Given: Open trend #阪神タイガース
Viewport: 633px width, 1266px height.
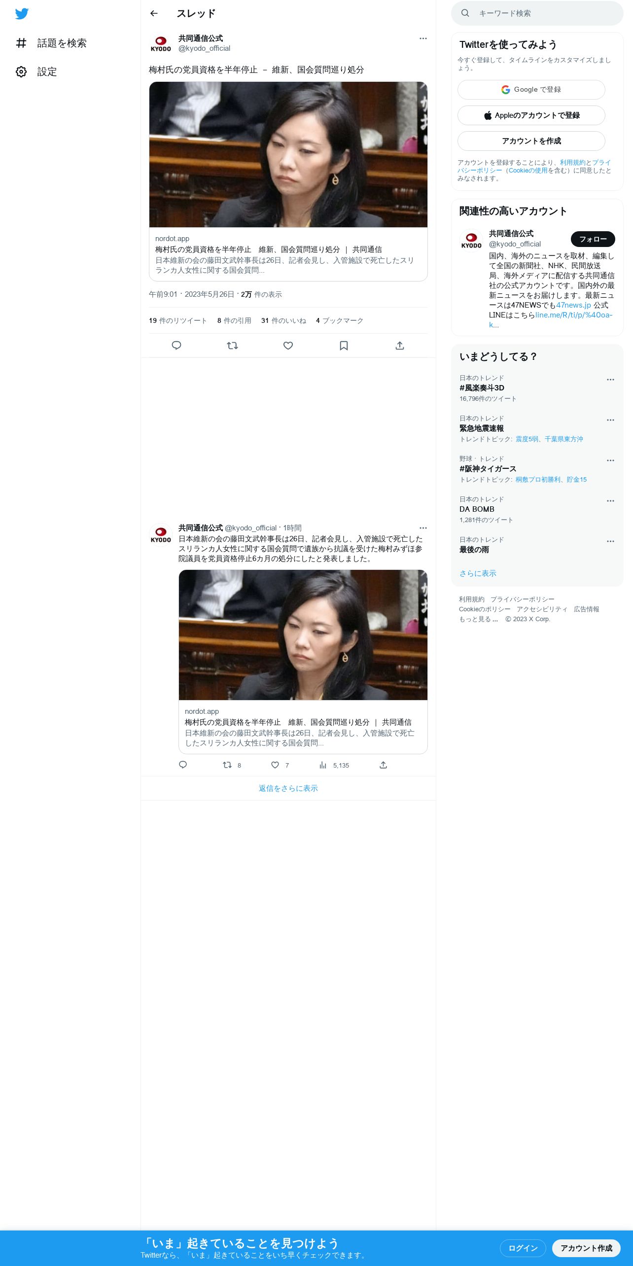Looking at the screenshot, I should (488, 469).
